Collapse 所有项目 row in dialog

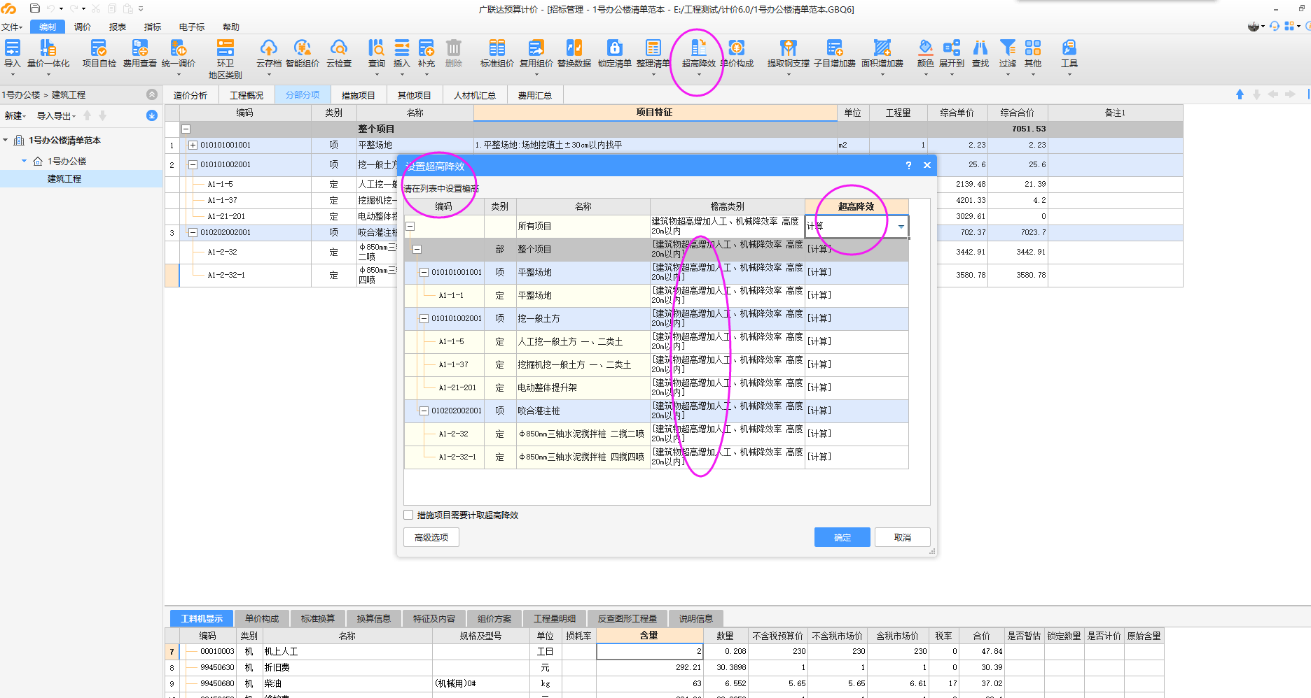[410, 227]
